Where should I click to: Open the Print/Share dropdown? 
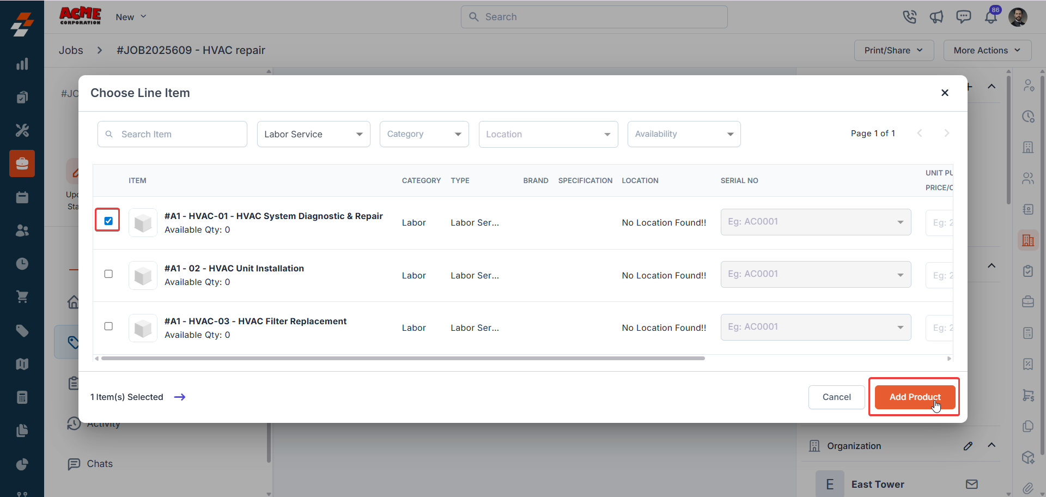894,50
